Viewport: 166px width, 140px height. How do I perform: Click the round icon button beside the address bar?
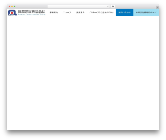(113, 6)
